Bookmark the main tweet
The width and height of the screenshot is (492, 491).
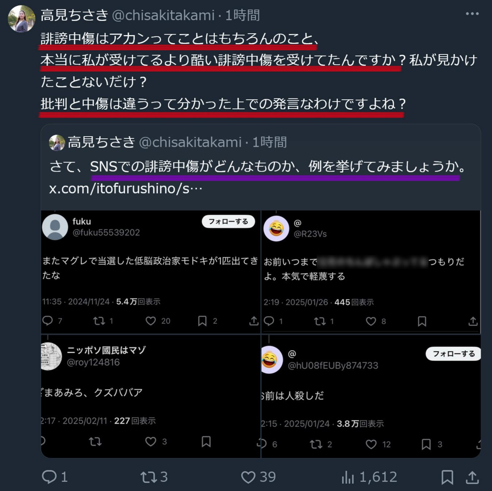coord(447,477)
